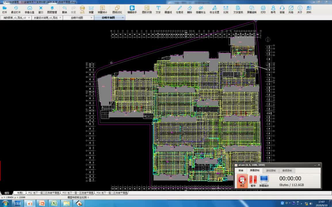Open 图层管理 layer manager
Viewport: 332px width, 207px height.
(52, 10)
